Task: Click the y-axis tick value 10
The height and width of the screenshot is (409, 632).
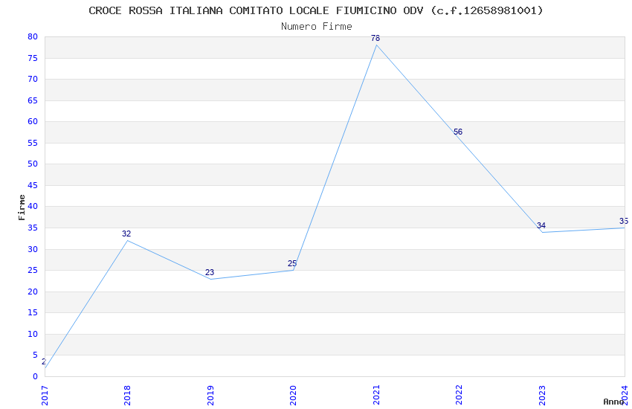Action: click(x=33, y=334)
